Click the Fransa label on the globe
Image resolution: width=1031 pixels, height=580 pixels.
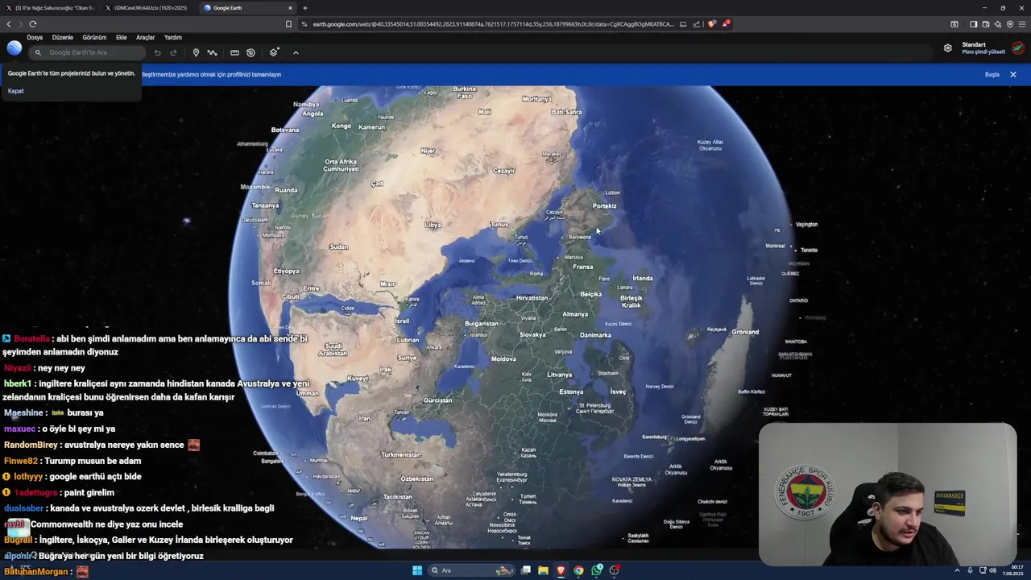tap(583, 267)
